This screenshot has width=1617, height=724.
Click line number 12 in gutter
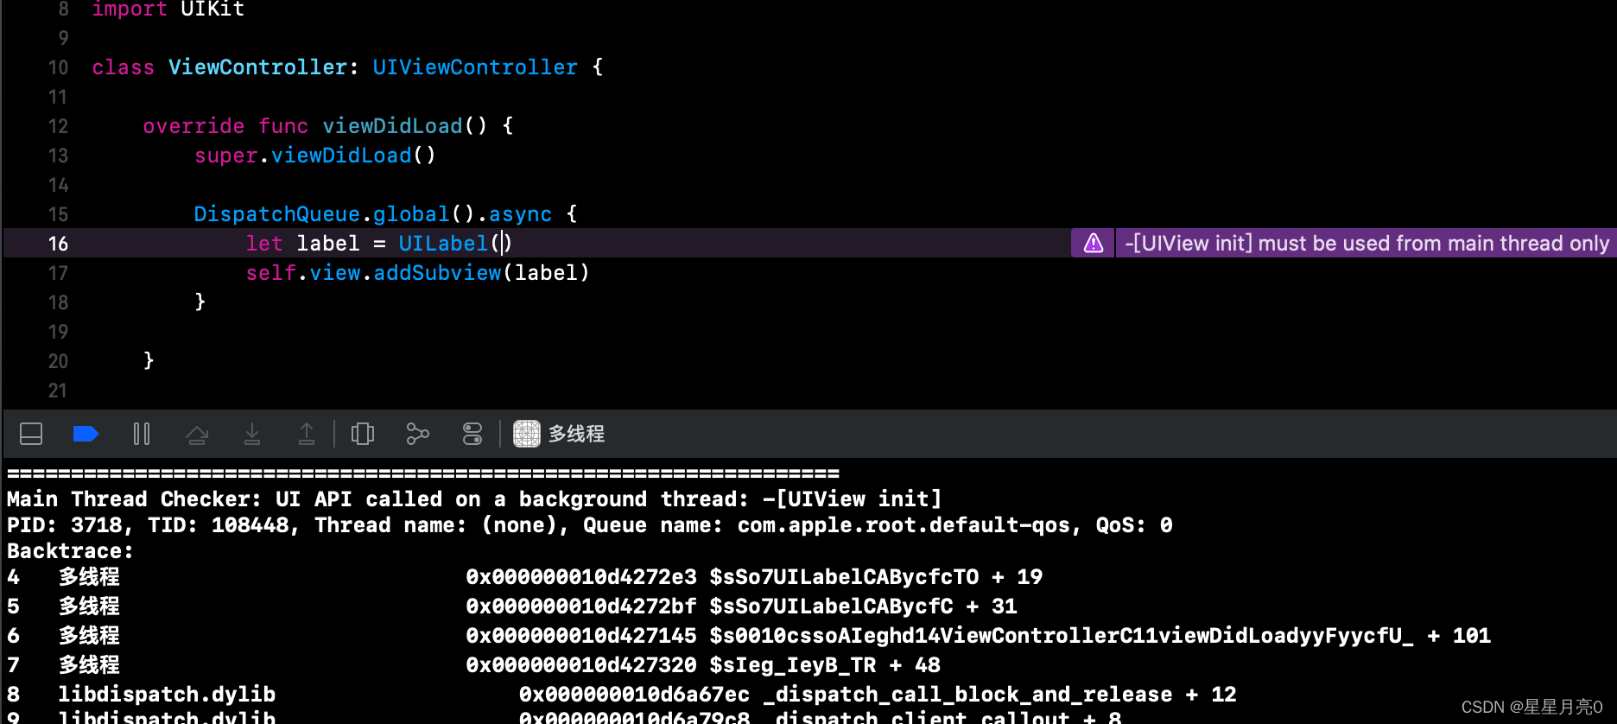pyautogui.click(x=58, y=126)
